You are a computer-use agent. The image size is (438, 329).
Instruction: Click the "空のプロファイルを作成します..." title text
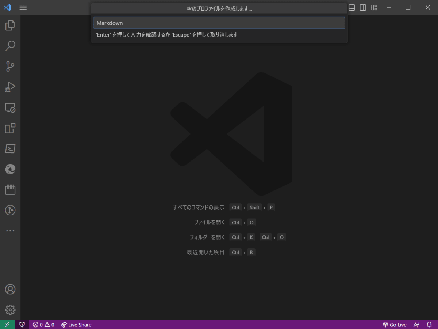(219, 8)
